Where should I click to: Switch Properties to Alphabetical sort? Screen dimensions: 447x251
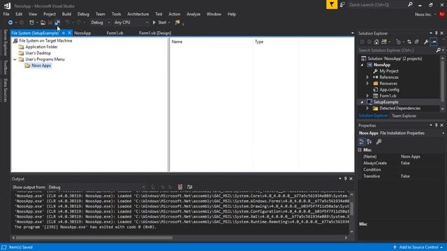369,142
